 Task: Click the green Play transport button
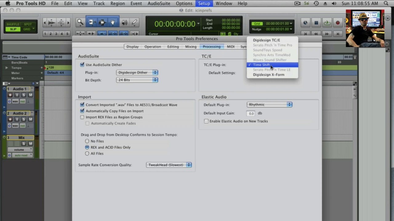pyautogui.click(x=327, y=23)
